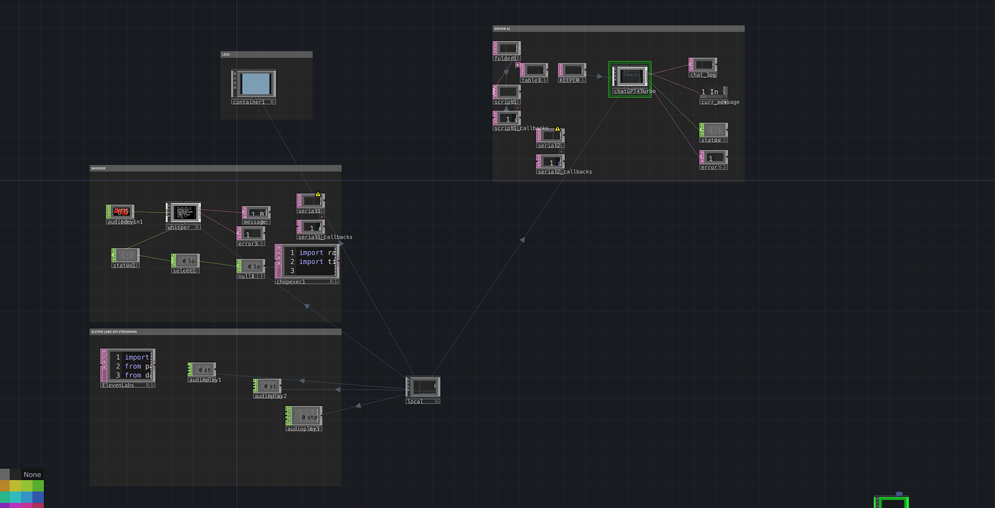Pick the dark blue color swatch
This screenshot has width=995, height=508.
click(x=38, y=497)
